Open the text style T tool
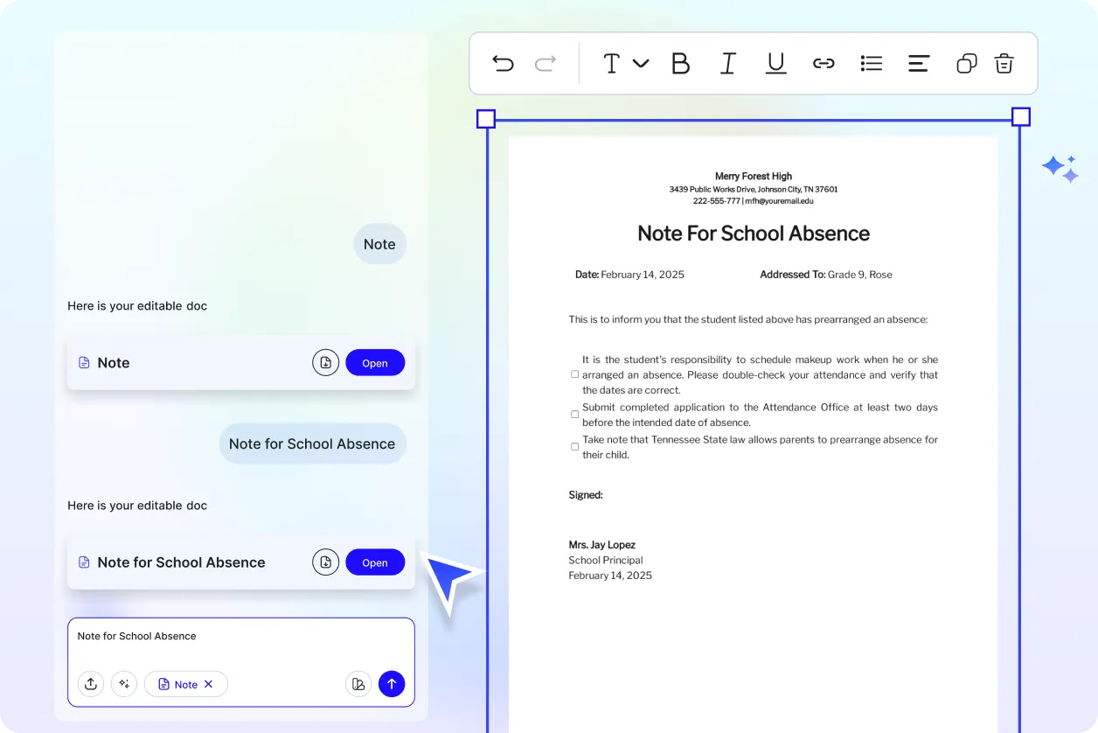 [x=611, y=63]
